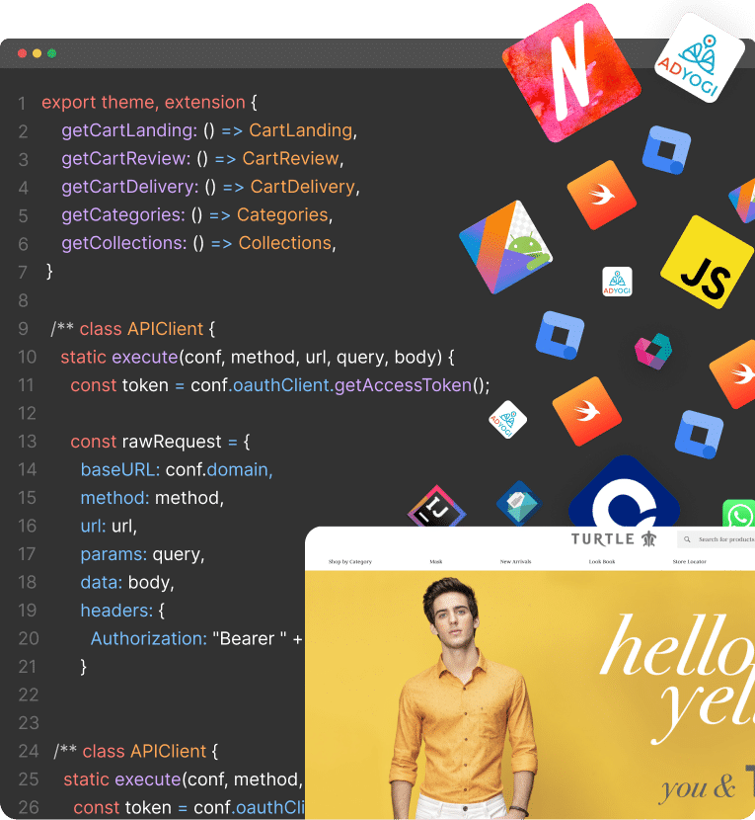Viewport: 755px width, 820px height.
Task: Click the pink and teal heart-shaped logo
Action: (653, 351)
